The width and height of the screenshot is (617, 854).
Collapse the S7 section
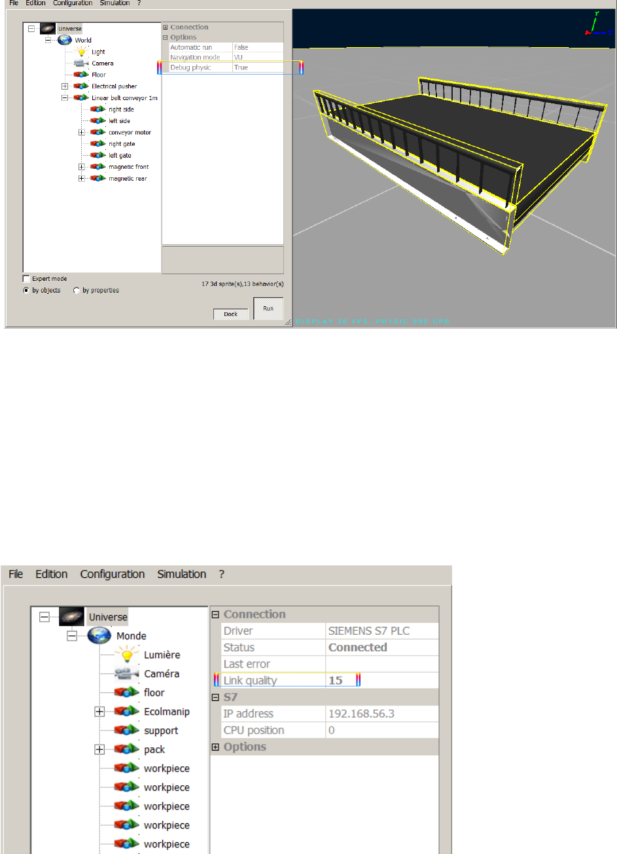(215, 697)
